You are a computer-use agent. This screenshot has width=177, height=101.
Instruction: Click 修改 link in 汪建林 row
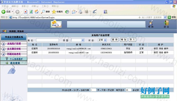tap(156, 52)
